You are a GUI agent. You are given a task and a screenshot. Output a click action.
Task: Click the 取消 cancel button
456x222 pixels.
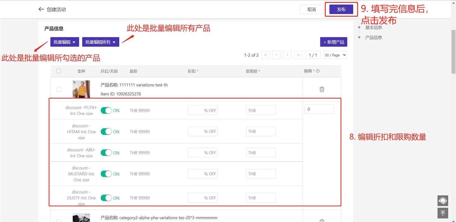pyautogui.click(x=311, y=10)
